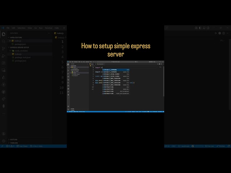Select the Explorer icon in the background activity bar

[4, 34]
